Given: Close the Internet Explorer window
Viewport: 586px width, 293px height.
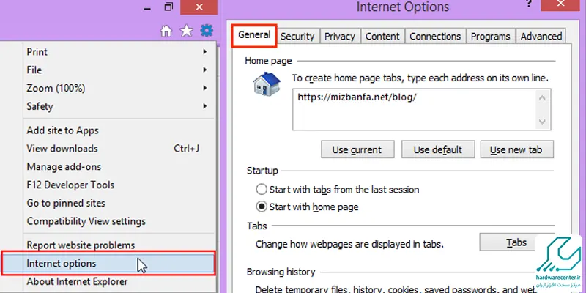Looking at the screenshot, I should click(199, 7).
